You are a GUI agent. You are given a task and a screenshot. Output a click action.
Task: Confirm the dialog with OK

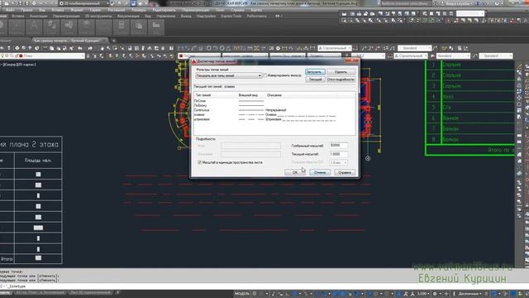[x=294, y=172]
